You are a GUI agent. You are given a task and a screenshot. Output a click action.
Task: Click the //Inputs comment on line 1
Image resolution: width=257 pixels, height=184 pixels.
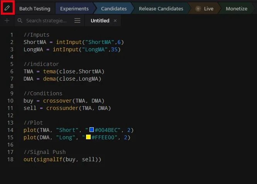(36, 35)
